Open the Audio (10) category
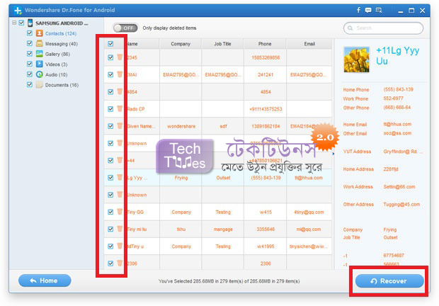Image resolution: width=439 pixels, height=306 pixels. 56,75
